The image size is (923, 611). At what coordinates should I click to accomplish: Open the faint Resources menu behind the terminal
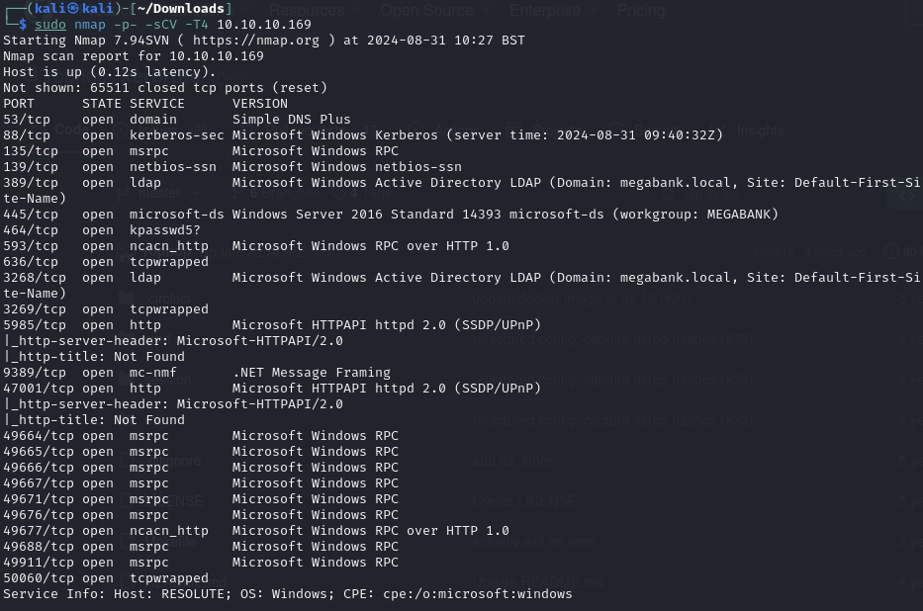pos(307,11)
